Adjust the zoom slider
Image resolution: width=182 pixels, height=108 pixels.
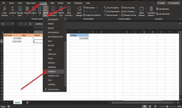(167, 106)
